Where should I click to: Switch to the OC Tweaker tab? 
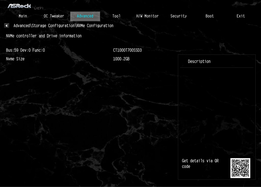(x=54, y=16)
